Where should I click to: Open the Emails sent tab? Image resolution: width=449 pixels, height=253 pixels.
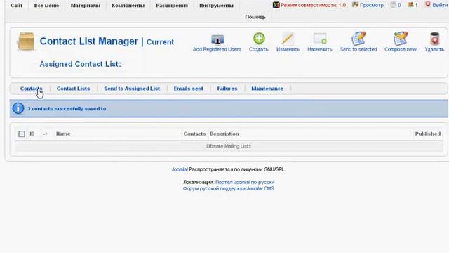(189, 89)
